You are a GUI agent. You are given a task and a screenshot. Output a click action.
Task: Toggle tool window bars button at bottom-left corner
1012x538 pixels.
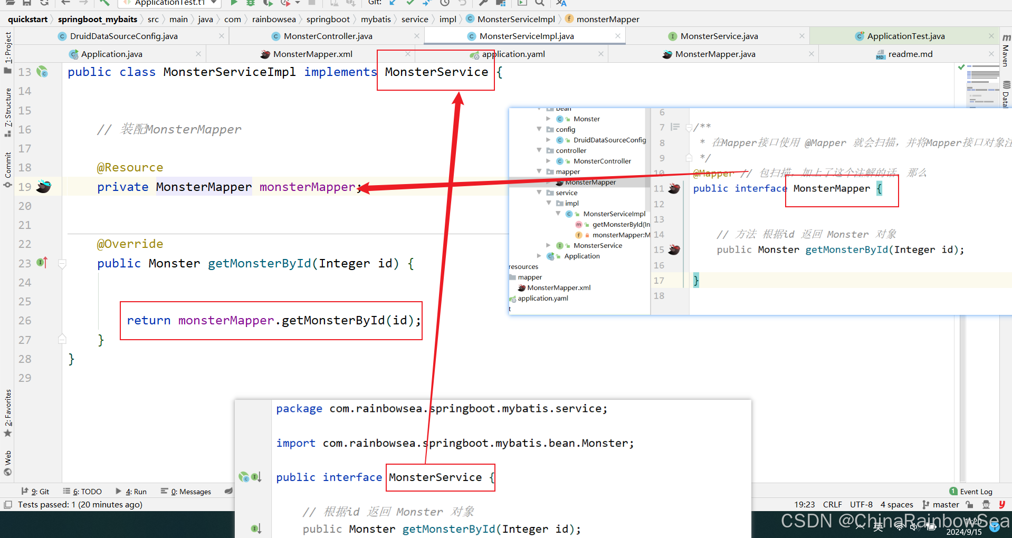tap(8, 505)
